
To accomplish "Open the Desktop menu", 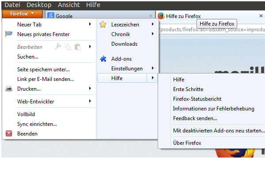I will point(39,5).
